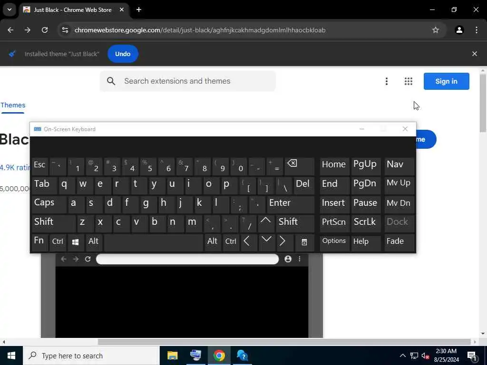Screen dimensions: 487x365
Task: Toggle left Ctrl key on On-Screen Keyboard
Action: tap(58, 242)
